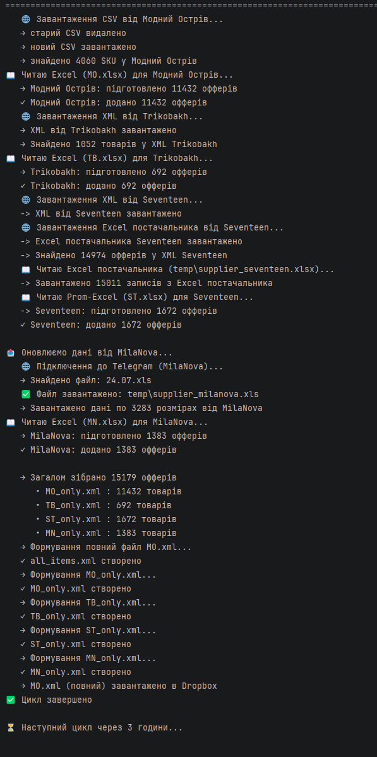Screen dimensions: 377x757
Task: Click the book icon before Читаю Prom-Excel (ST.xlsx)
Action: click(x=26, y=297)
